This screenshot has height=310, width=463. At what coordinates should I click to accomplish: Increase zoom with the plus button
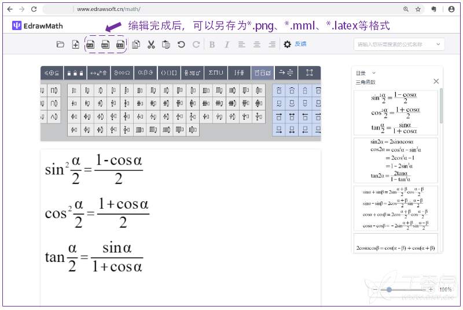431,290
